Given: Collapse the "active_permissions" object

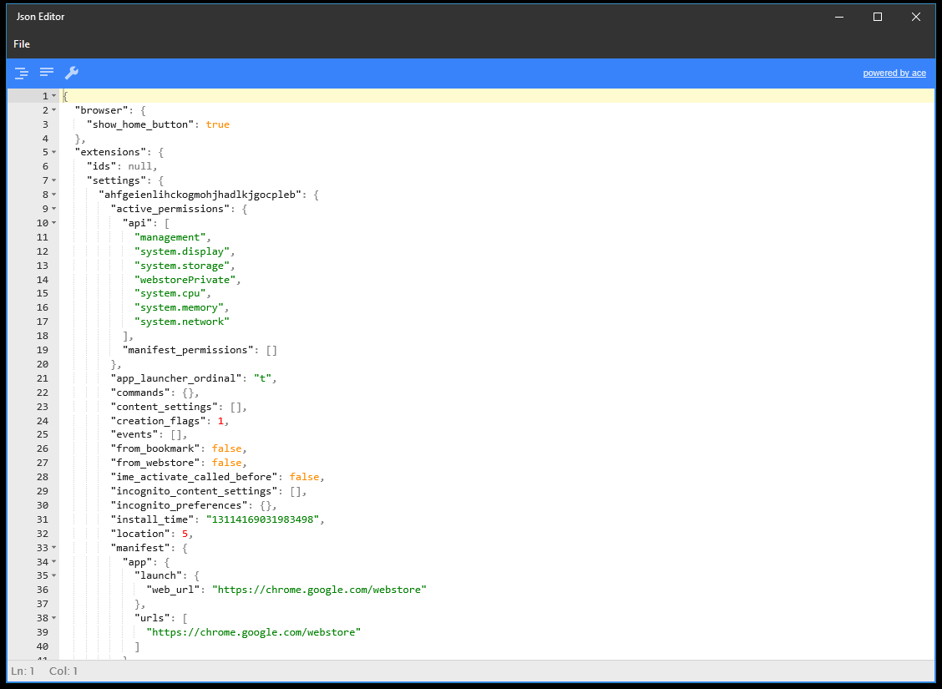Looking at the screenshot, I should [x=54, y=208].
